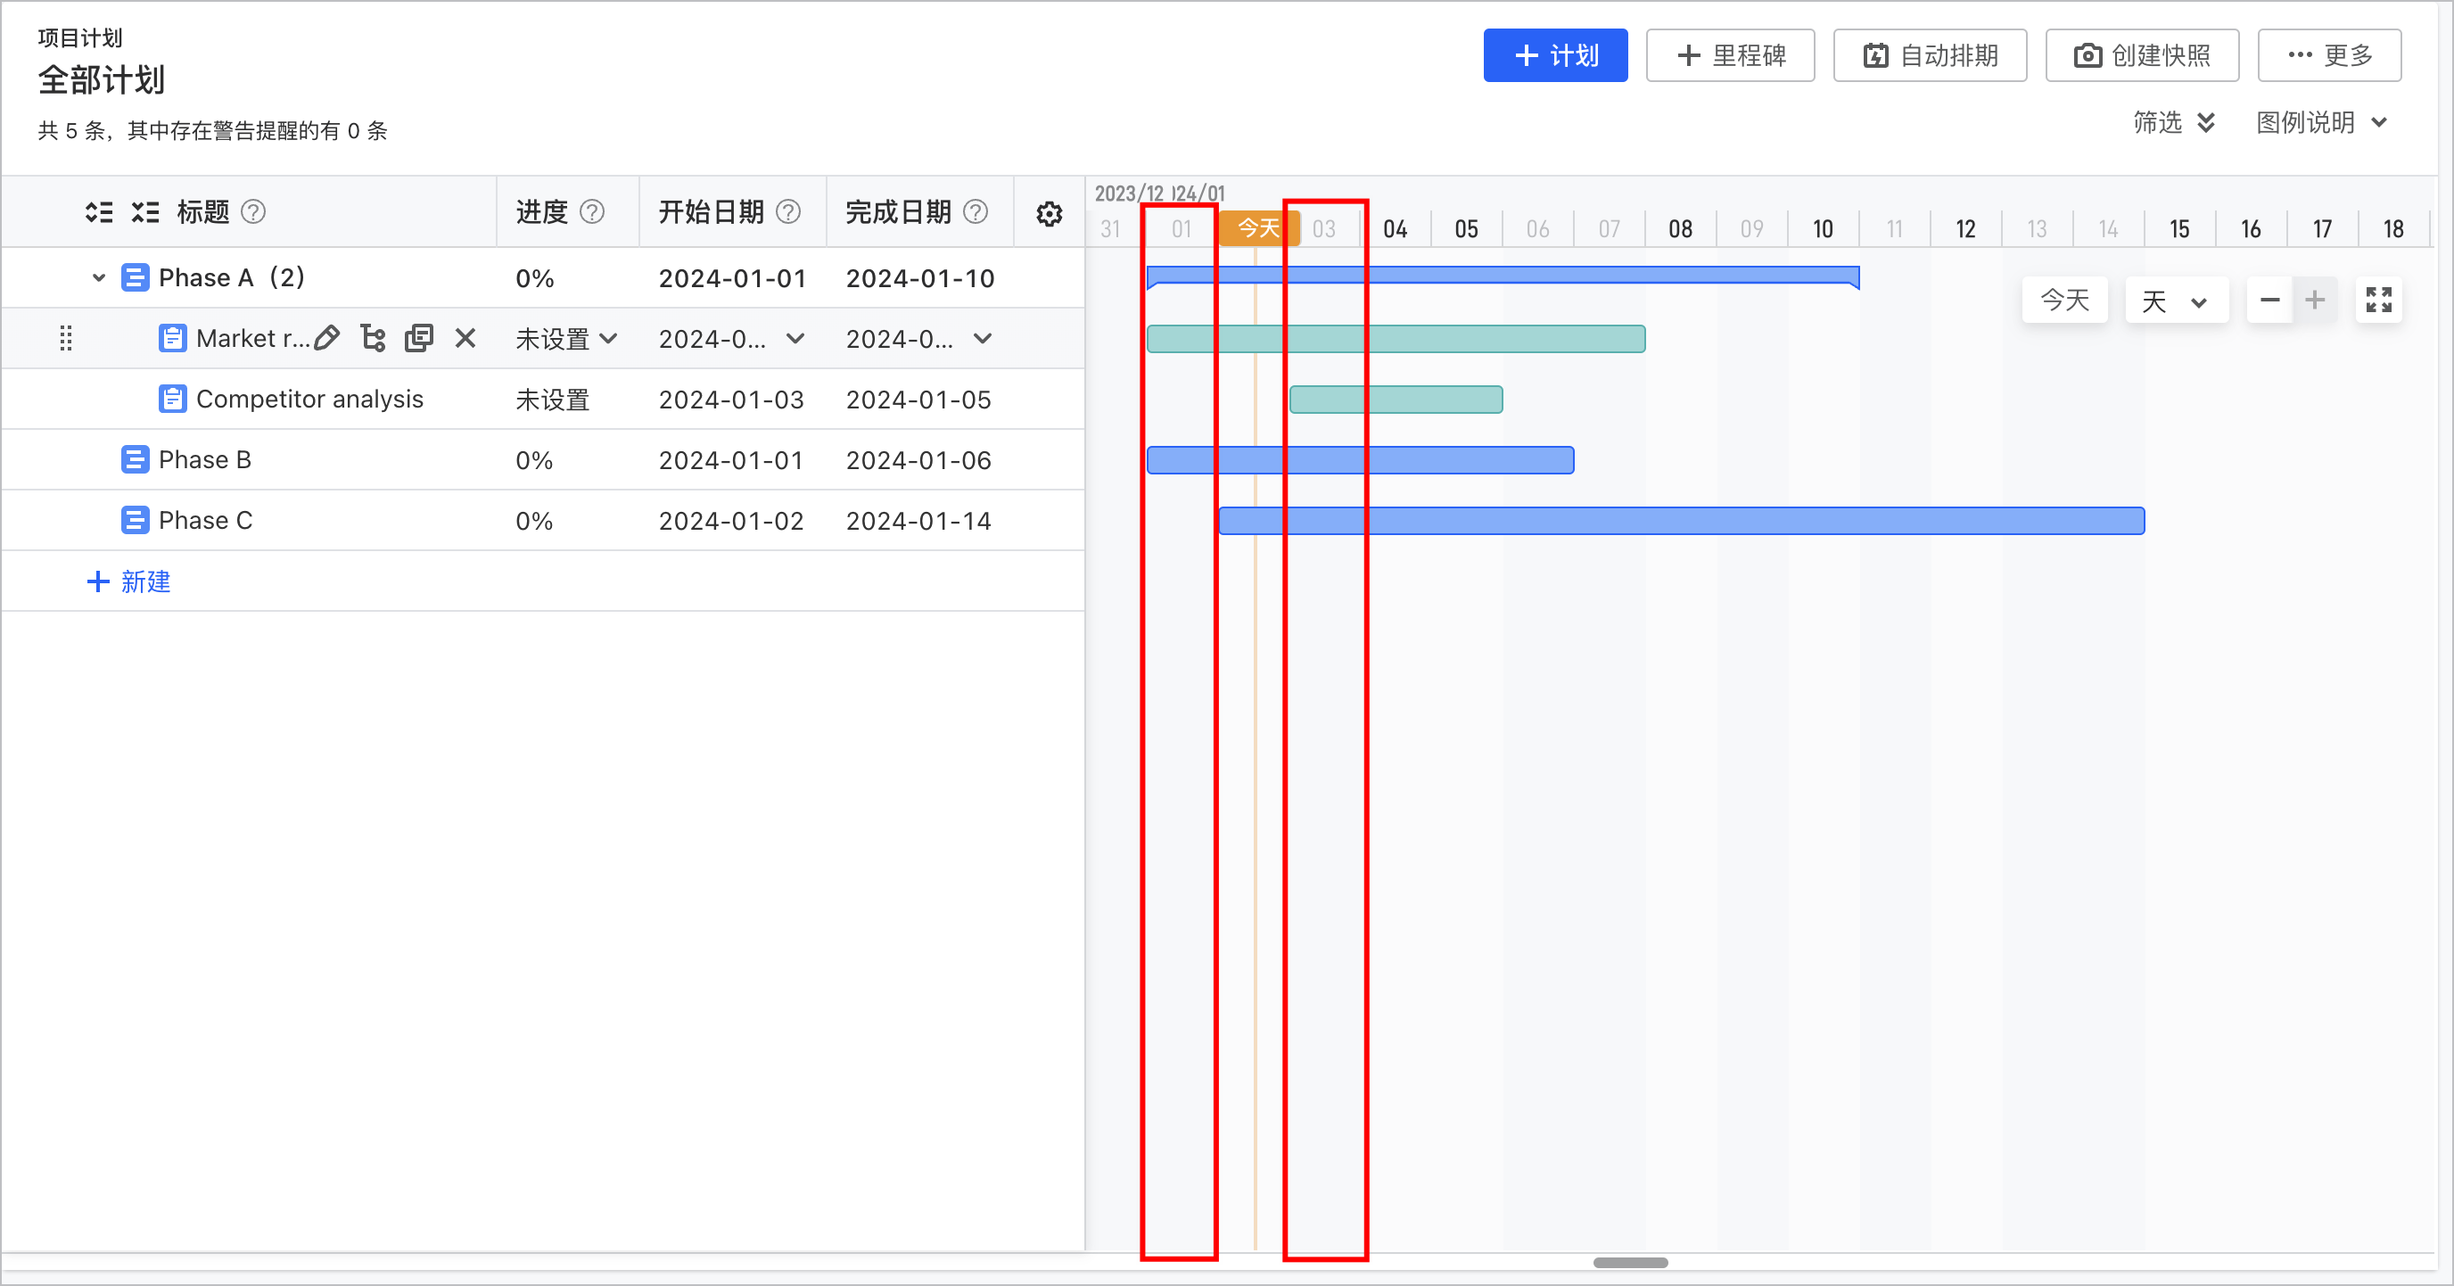Toggle fullscreen Gantt view
Viewport: 2454px width, 1286px height.
2379,300
